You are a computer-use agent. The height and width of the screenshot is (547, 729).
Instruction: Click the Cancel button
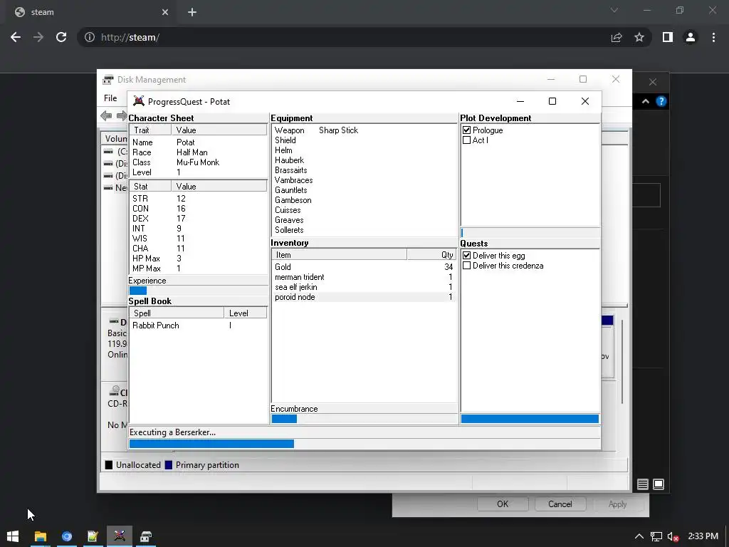560,504
